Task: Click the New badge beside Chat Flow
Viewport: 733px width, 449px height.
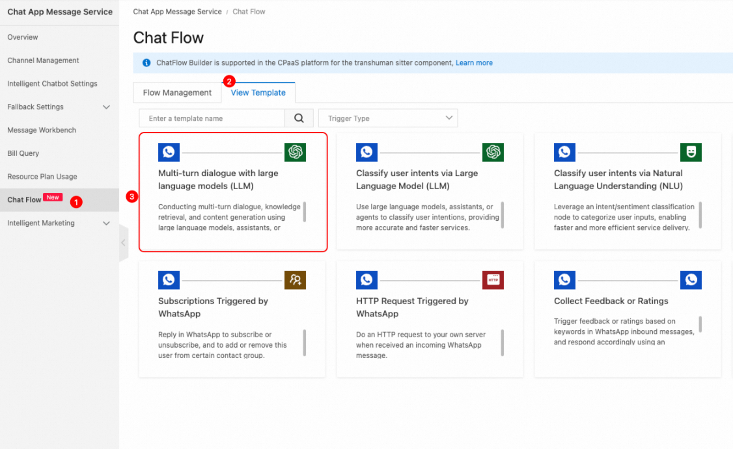Action: click(53, 197)
